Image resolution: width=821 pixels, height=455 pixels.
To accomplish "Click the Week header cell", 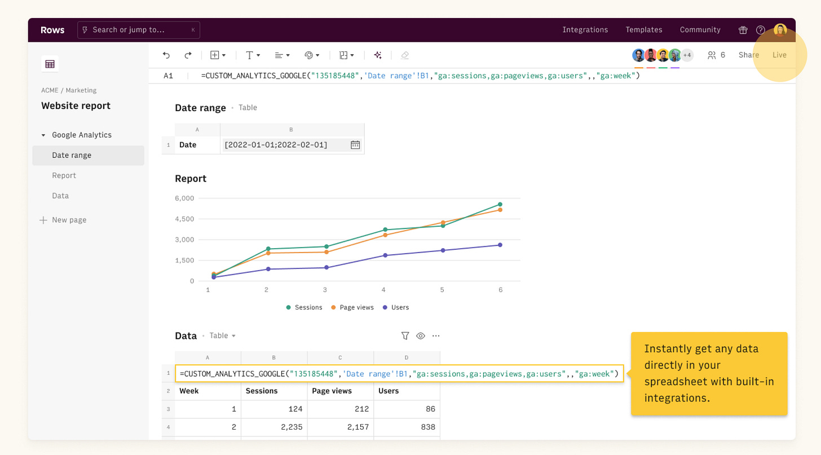I will pos(208,391).
